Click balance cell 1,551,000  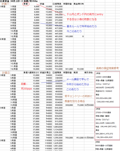[x=58, y=146]
